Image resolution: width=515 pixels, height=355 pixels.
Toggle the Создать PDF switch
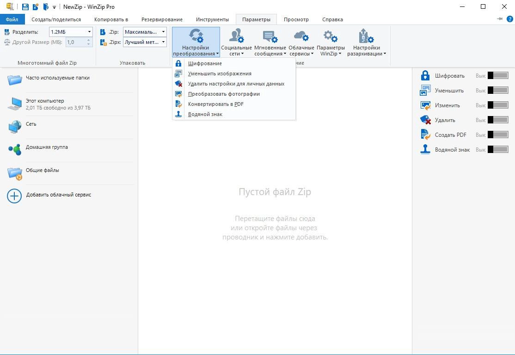click(x=498, y=135)
